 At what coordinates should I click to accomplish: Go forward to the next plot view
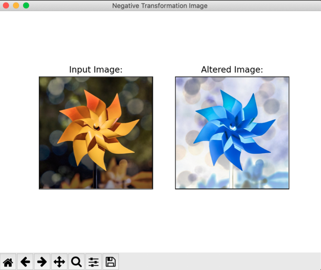click(42, 262)
